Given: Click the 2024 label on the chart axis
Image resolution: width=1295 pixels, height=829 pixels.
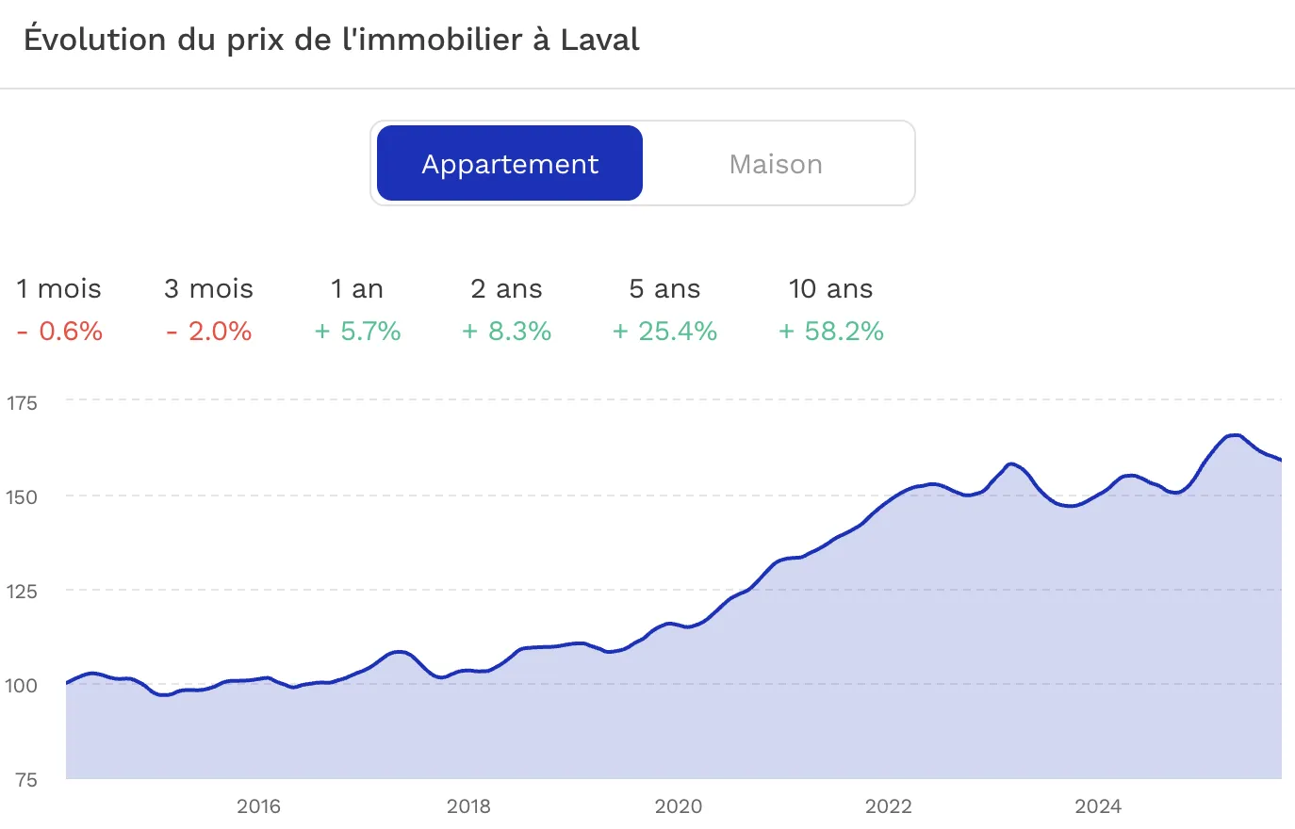Looking at the screenshot, I should [x=1099, y=806].
